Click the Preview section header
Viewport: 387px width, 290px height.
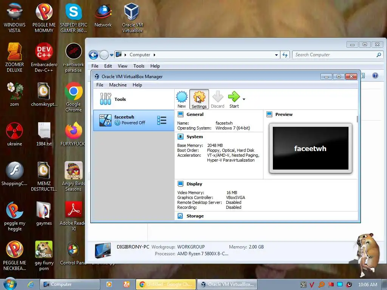pyautogui.click(x=284, y=114)
